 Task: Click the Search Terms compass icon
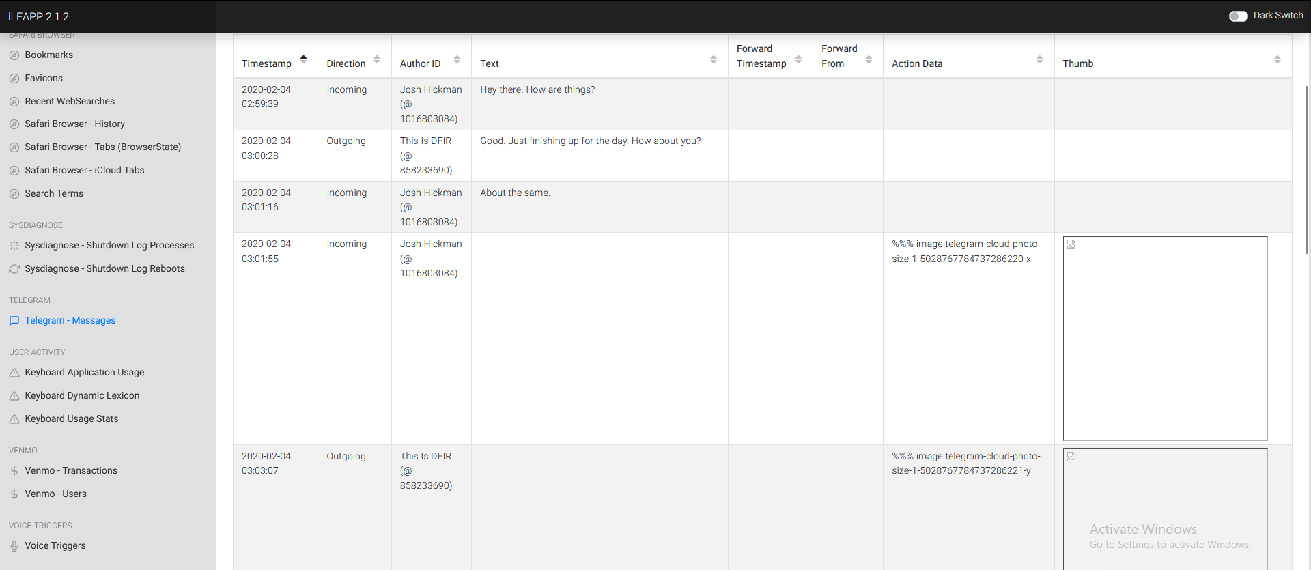(14, 194)
